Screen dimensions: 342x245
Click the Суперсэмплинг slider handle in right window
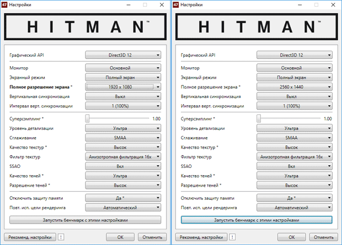(x=259, y=118)
